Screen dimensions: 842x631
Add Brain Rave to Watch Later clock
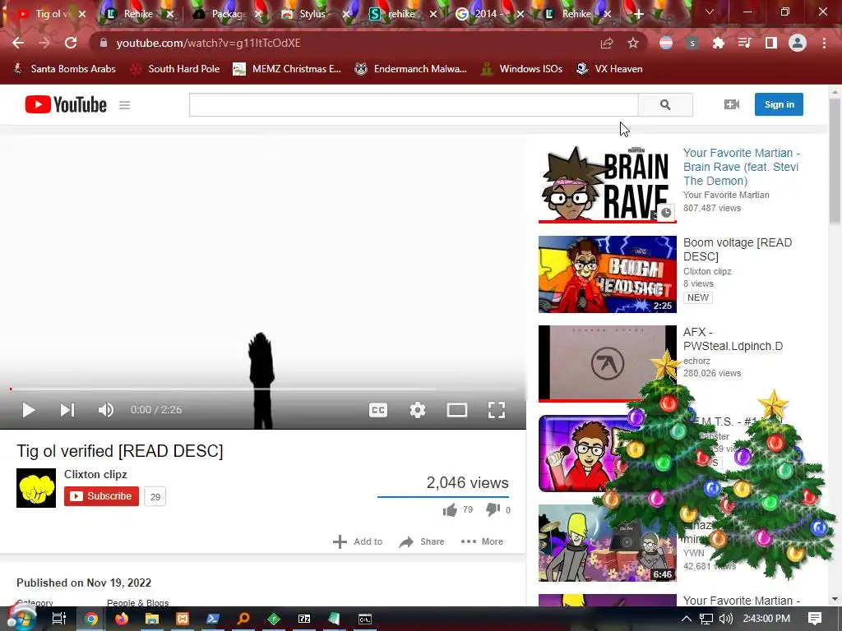(x=666, y=213)
